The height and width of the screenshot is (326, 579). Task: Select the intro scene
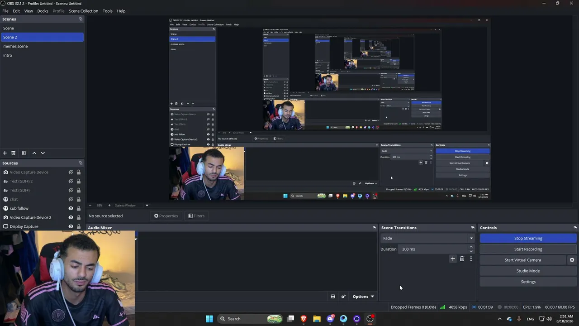tap(42, 55)
